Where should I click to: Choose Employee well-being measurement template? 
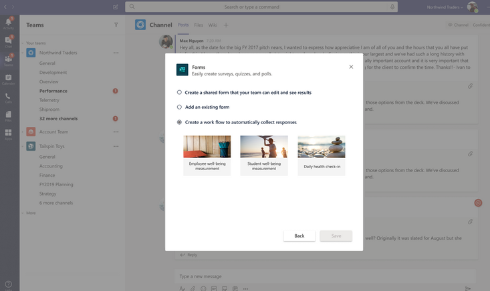click(207, 156)
